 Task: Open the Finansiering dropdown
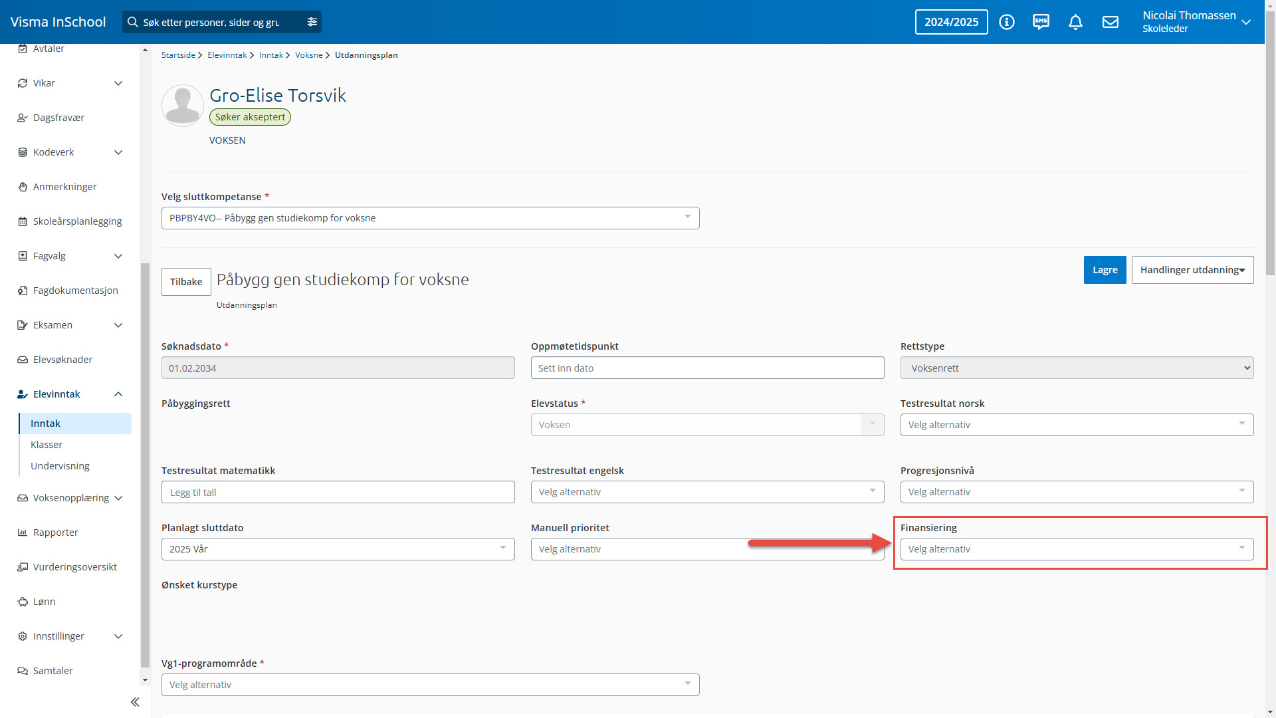tap(1077, 549)
